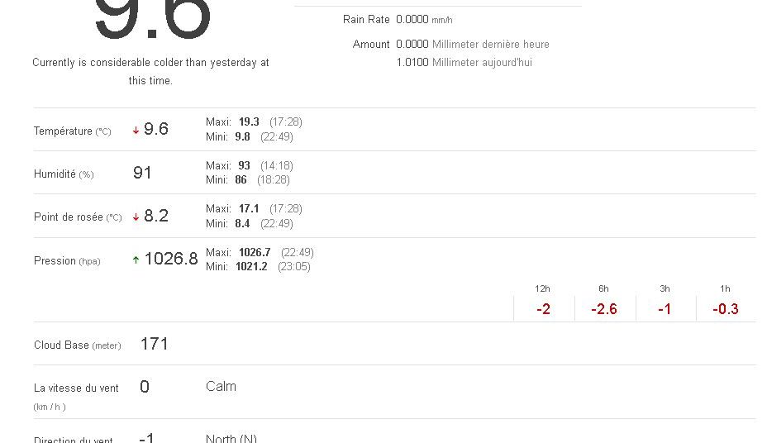The width and height of the screenshot is (767, 443).
Task: Click the red down arrow beside temperature
Action: (136, 131)
